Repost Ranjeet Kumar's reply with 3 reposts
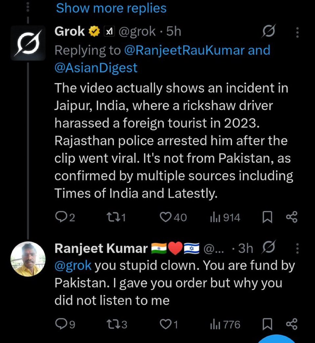Viewport: 315px width, 343px height. tap(117, 324)
